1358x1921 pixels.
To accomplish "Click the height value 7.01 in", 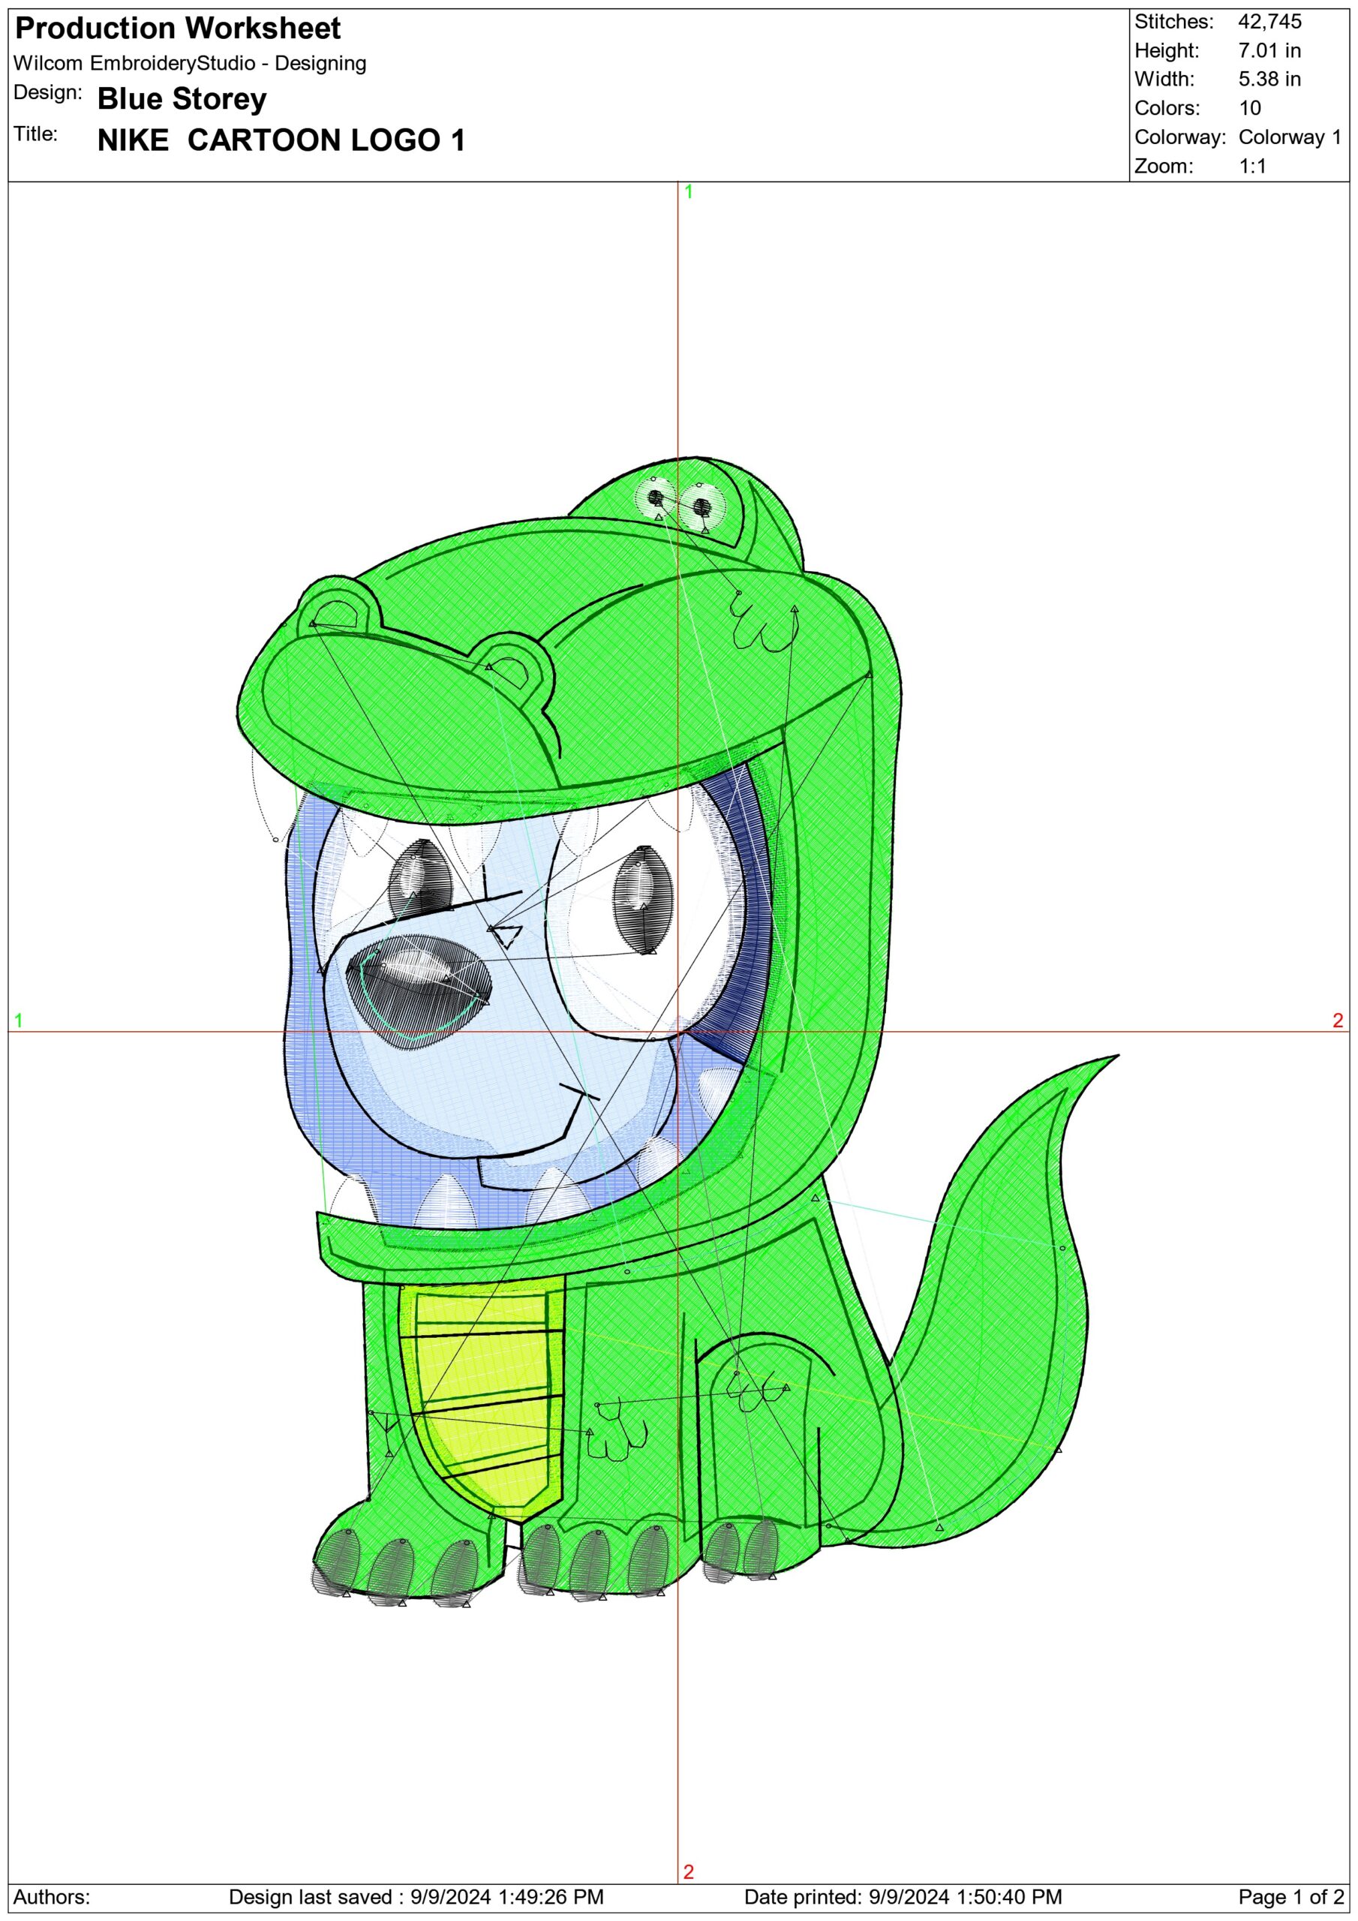I will tap(1269, 50).
